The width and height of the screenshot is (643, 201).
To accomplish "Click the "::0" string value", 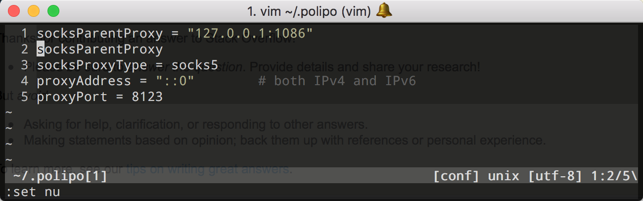I will point(175,81).
